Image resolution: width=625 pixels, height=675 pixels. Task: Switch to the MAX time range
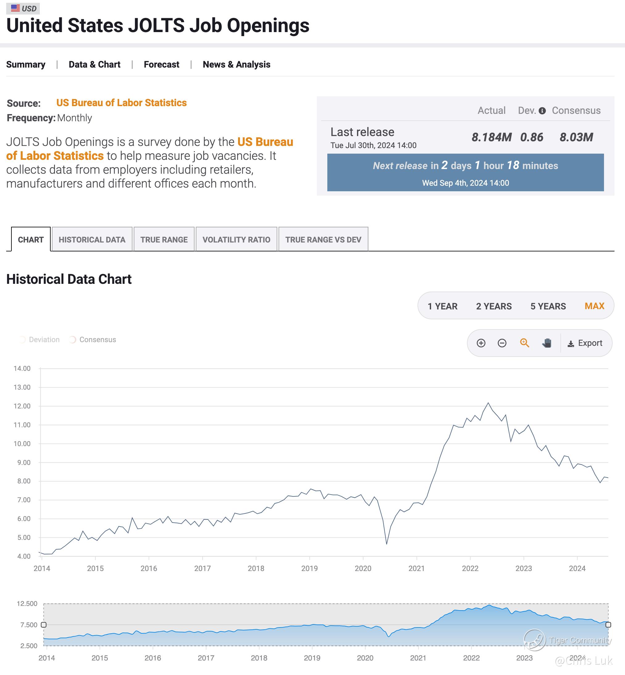pos(594,306)
